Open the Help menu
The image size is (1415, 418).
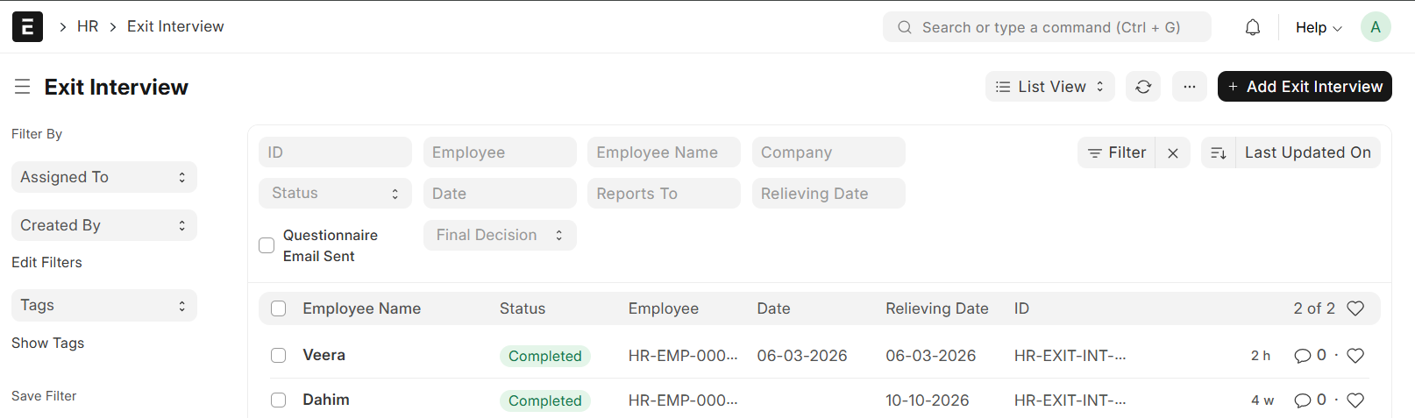(x=1318, y=27)
